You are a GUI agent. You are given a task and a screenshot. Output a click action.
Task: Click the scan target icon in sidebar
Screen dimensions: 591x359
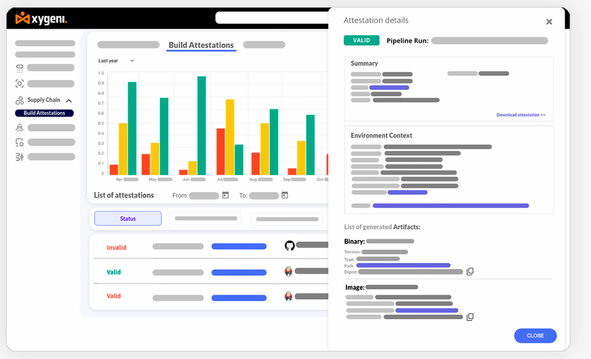click(x=20, y=83)
